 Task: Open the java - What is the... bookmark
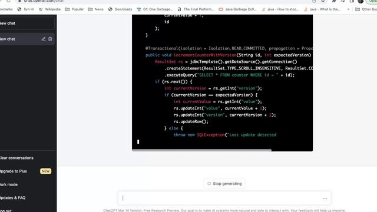(322, 9)
